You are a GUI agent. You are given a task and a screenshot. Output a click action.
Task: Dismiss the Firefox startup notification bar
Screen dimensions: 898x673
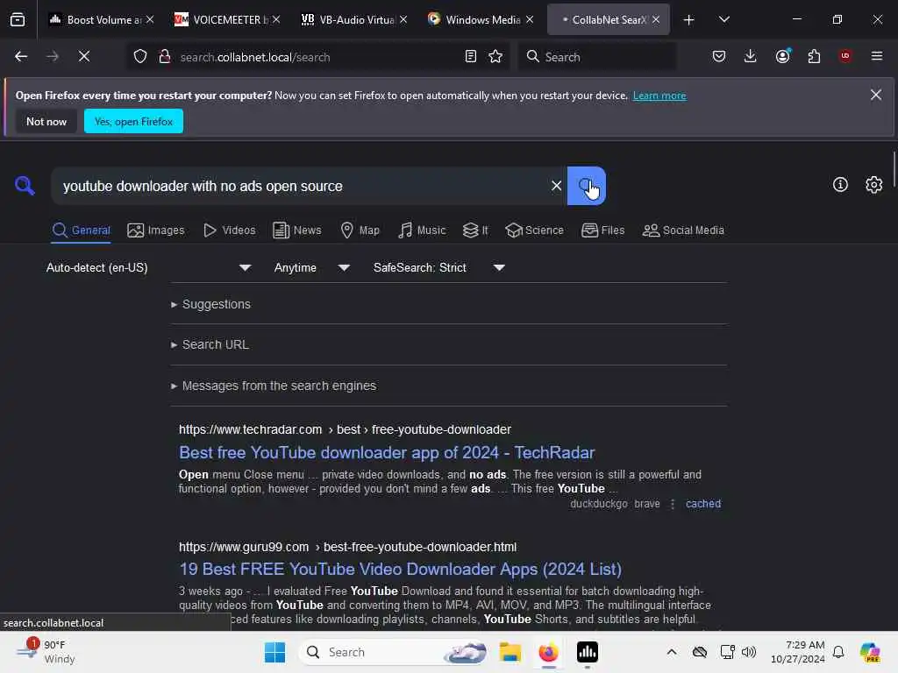coord(876,95)
